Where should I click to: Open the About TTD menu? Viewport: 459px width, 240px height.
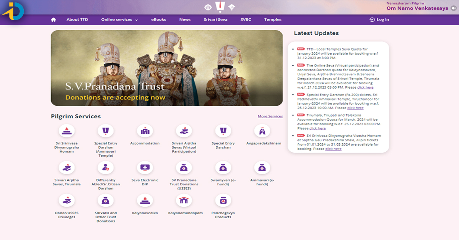[x=77, y=19]
